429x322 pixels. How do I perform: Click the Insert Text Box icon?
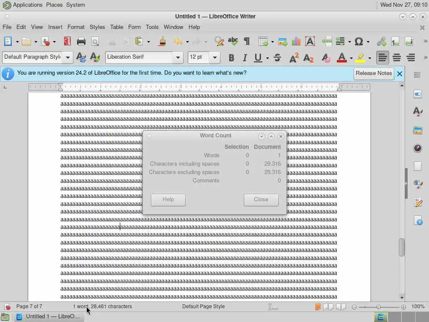[x=310, y=42]
